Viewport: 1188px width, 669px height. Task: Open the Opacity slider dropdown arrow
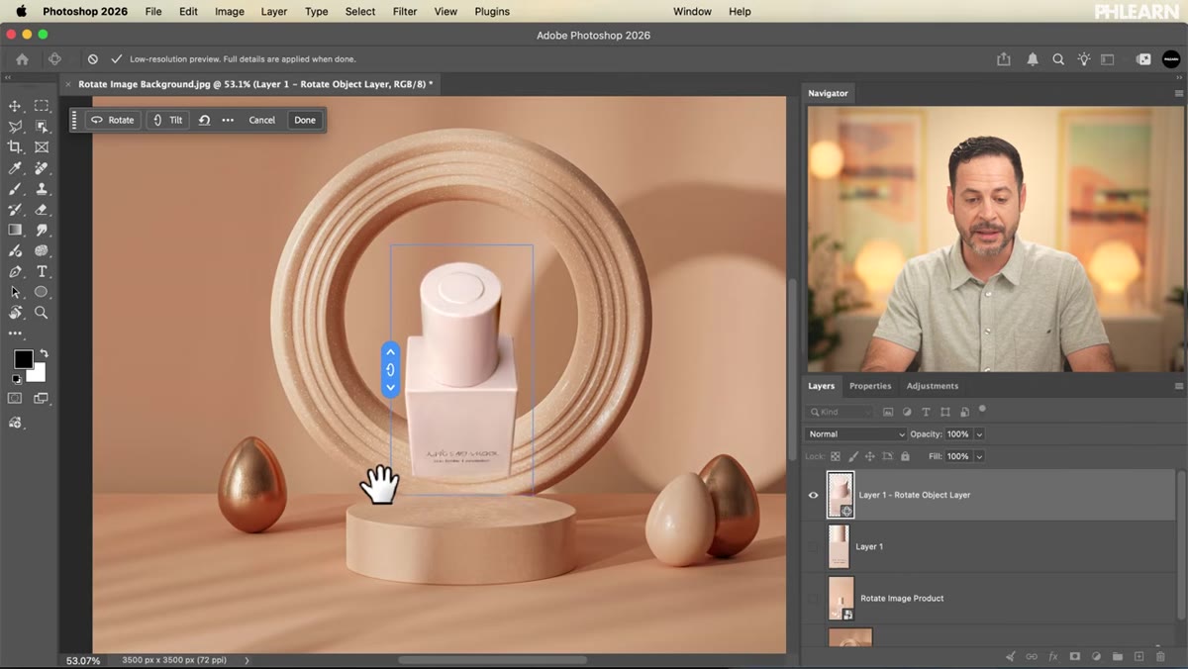click(x=979, y=434)
